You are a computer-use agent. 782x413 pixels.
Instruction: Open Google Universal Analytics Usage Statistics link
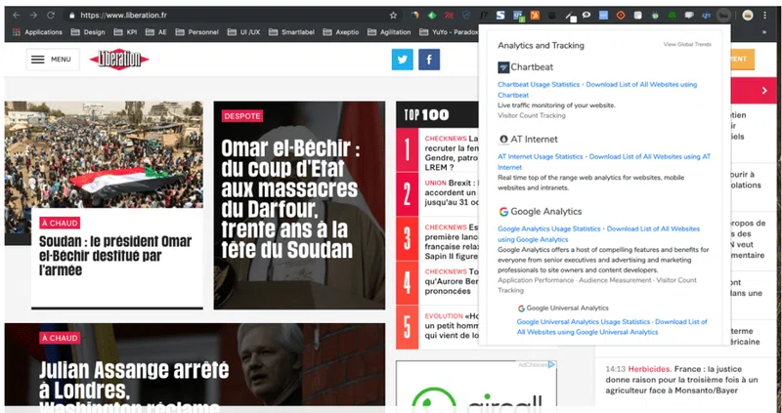[x=584, y=322]
